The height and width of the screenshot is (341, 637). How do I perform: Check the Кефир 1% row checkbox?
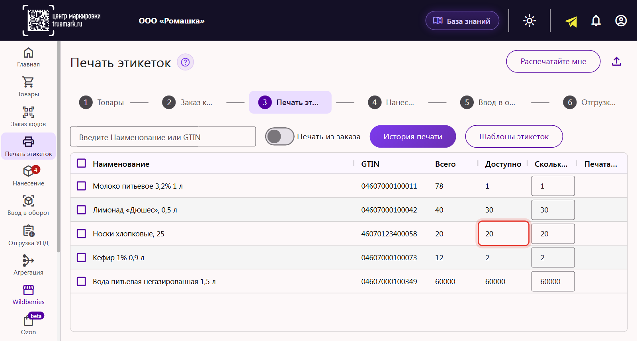tap(82, 257)
